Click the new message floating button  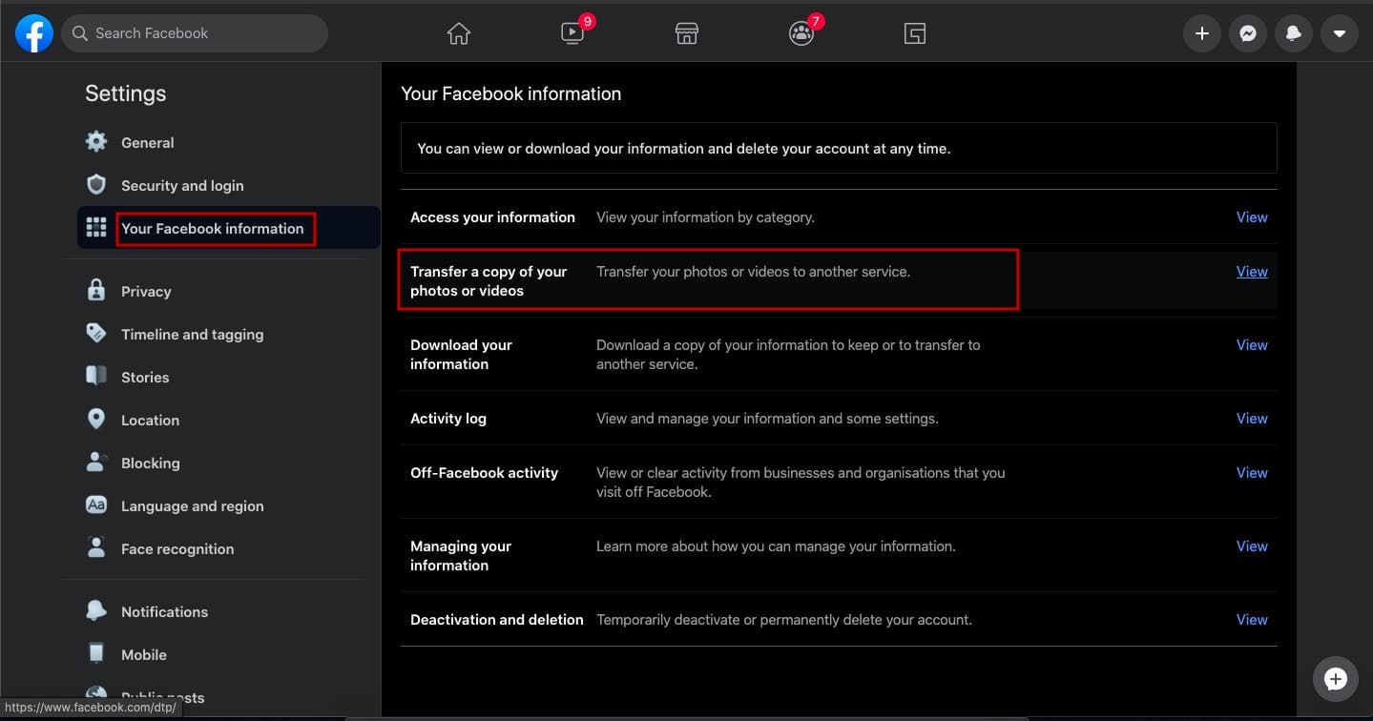(x=1336, y=679)
